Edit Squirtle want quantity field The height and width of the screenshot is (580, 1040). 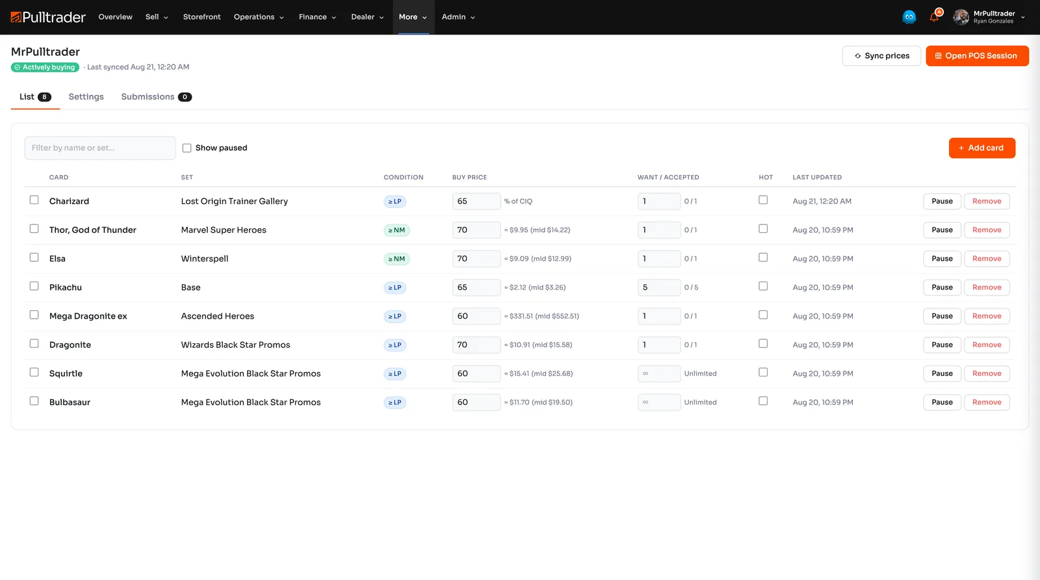659,374
